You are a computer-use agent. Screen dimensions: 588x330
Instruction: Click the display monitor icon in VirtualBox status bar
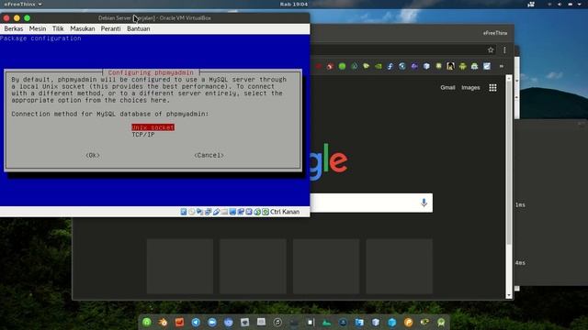(x=232, y=212)
